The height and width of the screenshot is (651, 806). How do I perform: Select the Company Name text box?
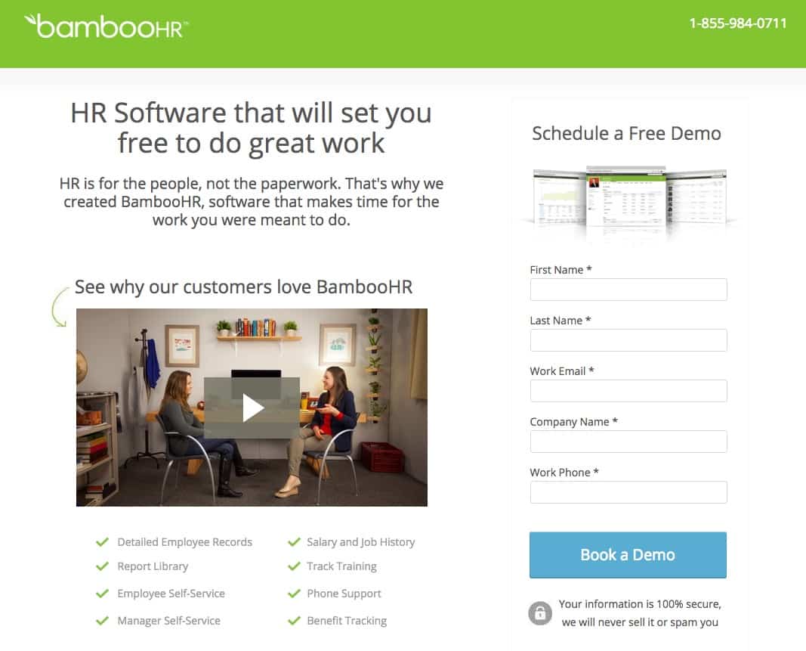coord(628,442)
